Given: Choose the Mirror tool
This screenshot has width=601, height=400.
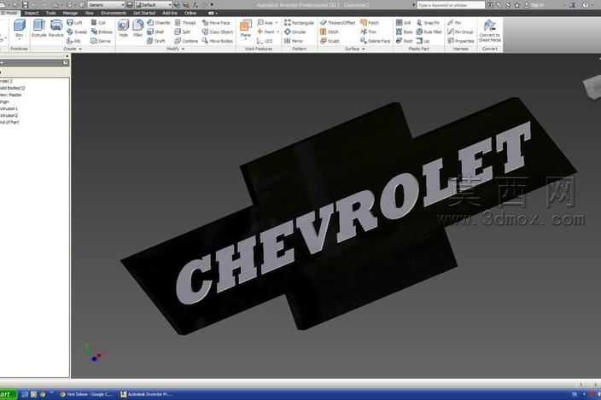Looking at the screenshot, I should [x=294, y=41].
